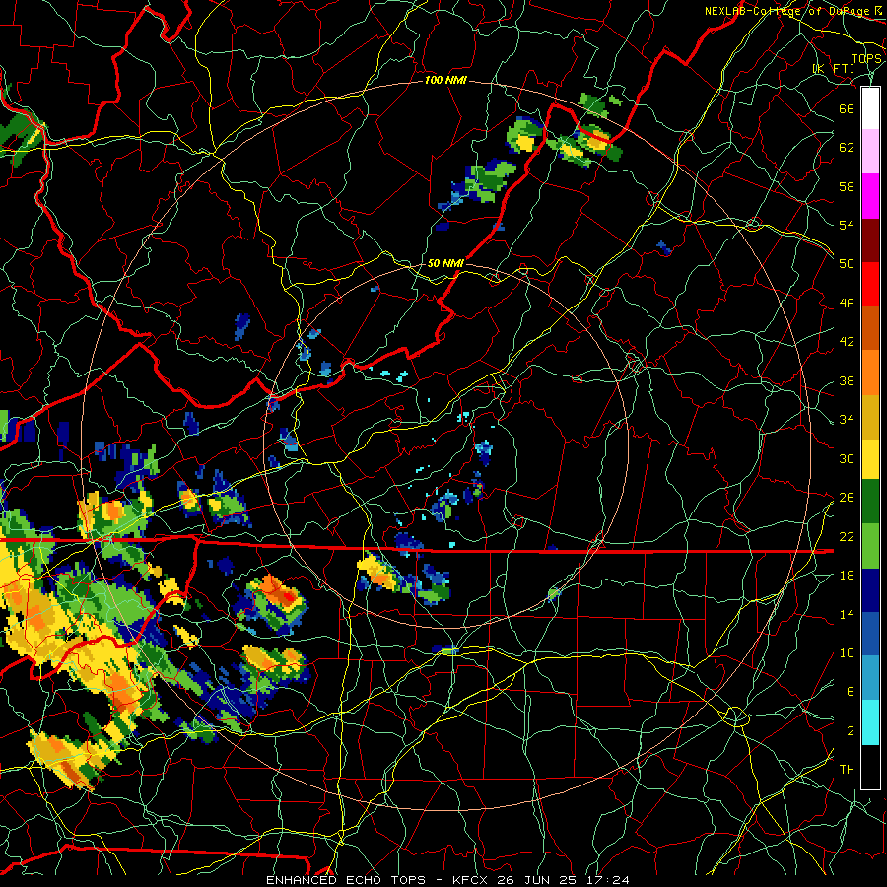Screen dimensions: 887x887
Task: Click the 'TH' legend label
Action: tap(847, 770)
